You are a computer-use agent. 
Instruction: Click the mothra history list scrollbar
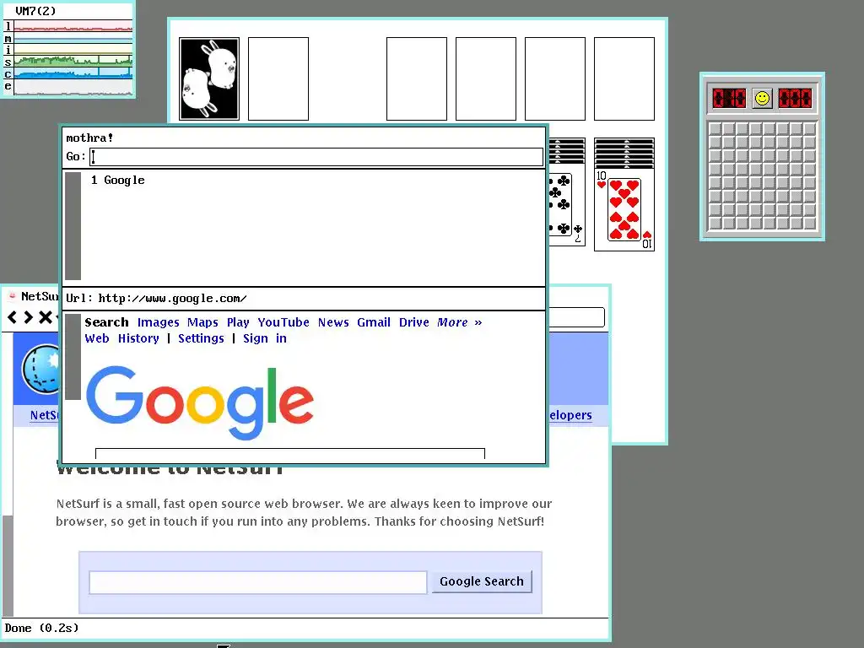click(x=73, y=226)
